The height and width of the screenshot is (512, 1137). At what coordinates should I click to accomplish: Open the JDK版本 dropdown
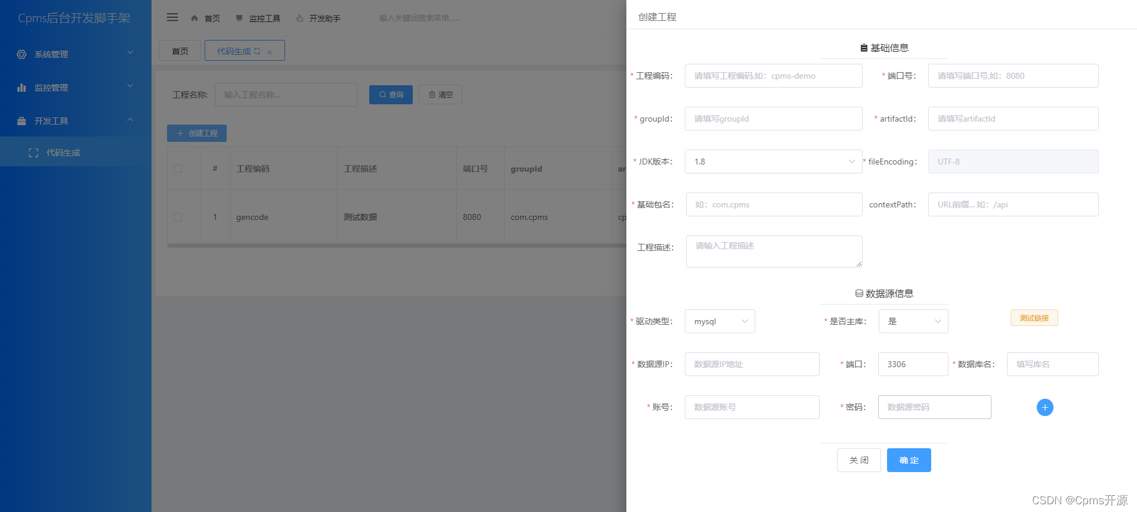pos(773,162)
